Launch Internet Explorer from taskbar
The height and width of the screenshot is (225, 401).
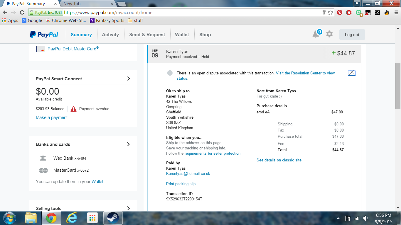tap(72, 218)
